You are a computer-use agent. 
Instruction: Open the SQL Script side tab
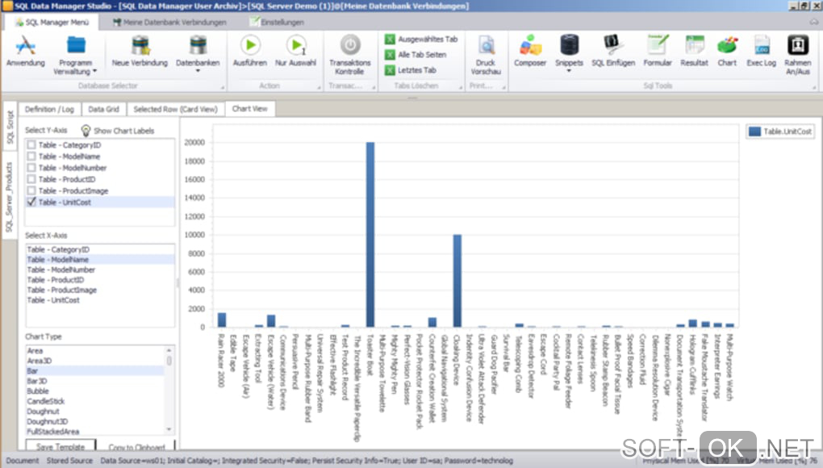[x=10, y=127]
